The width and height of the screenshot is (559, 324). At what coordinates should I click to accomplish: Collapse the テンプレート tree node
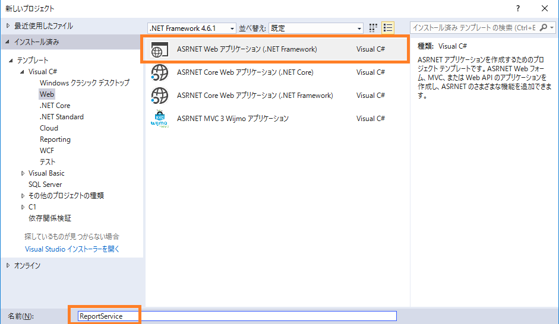[x=11, y=60]
